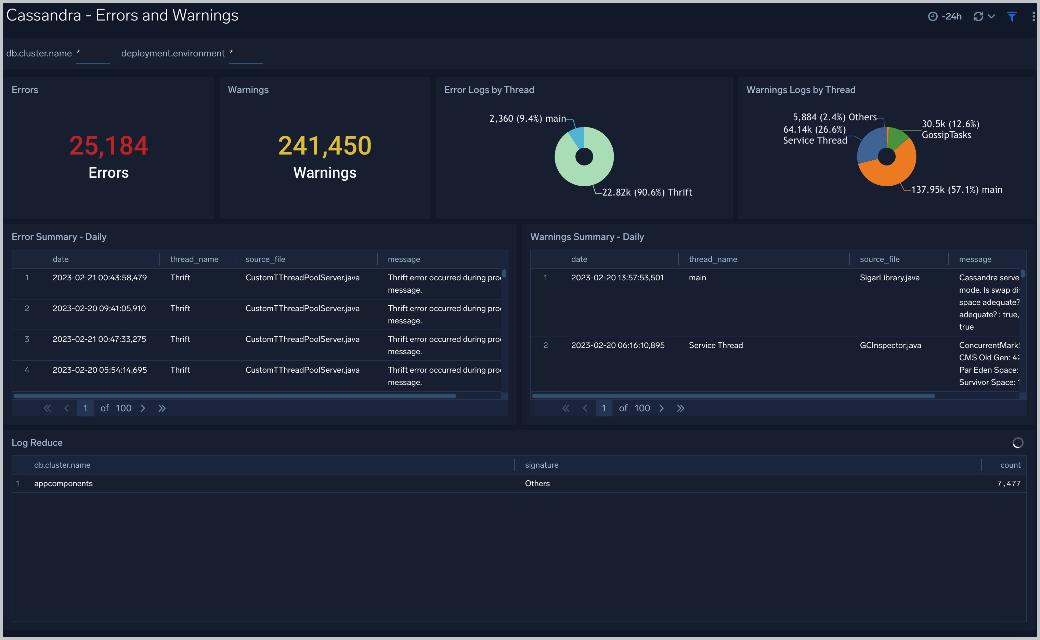Click the Warnings Logs by Thread panel title

coord(801,90)
